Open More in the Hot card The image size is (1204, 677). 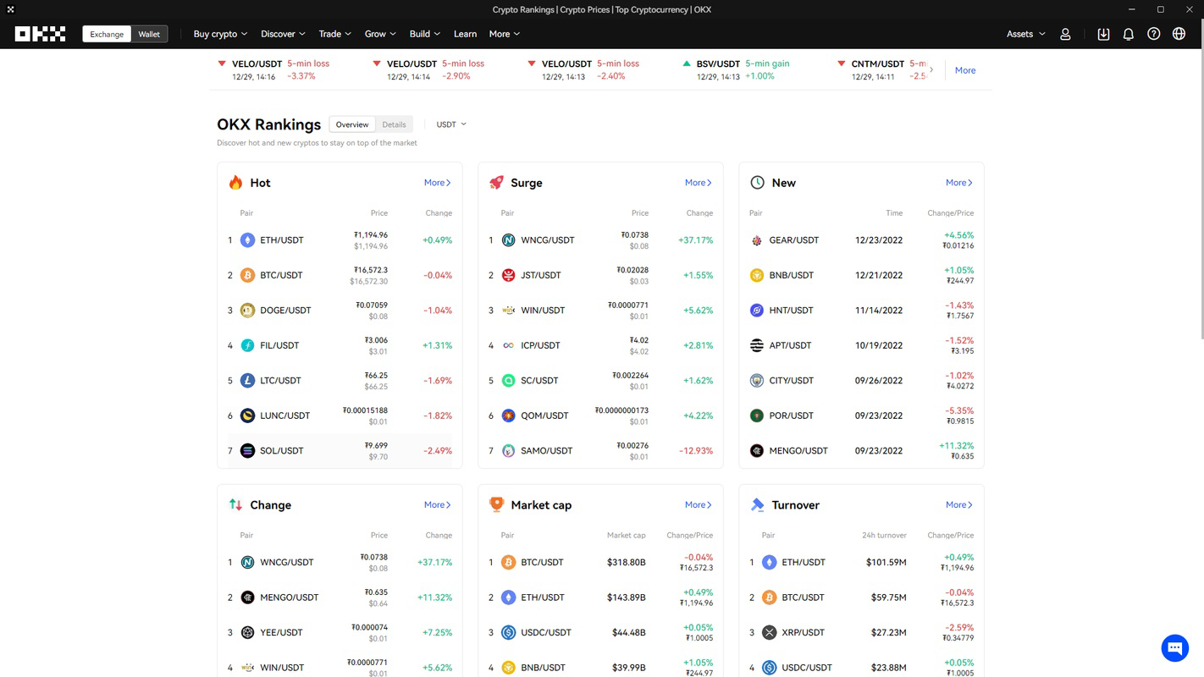(x=437, y=183)
